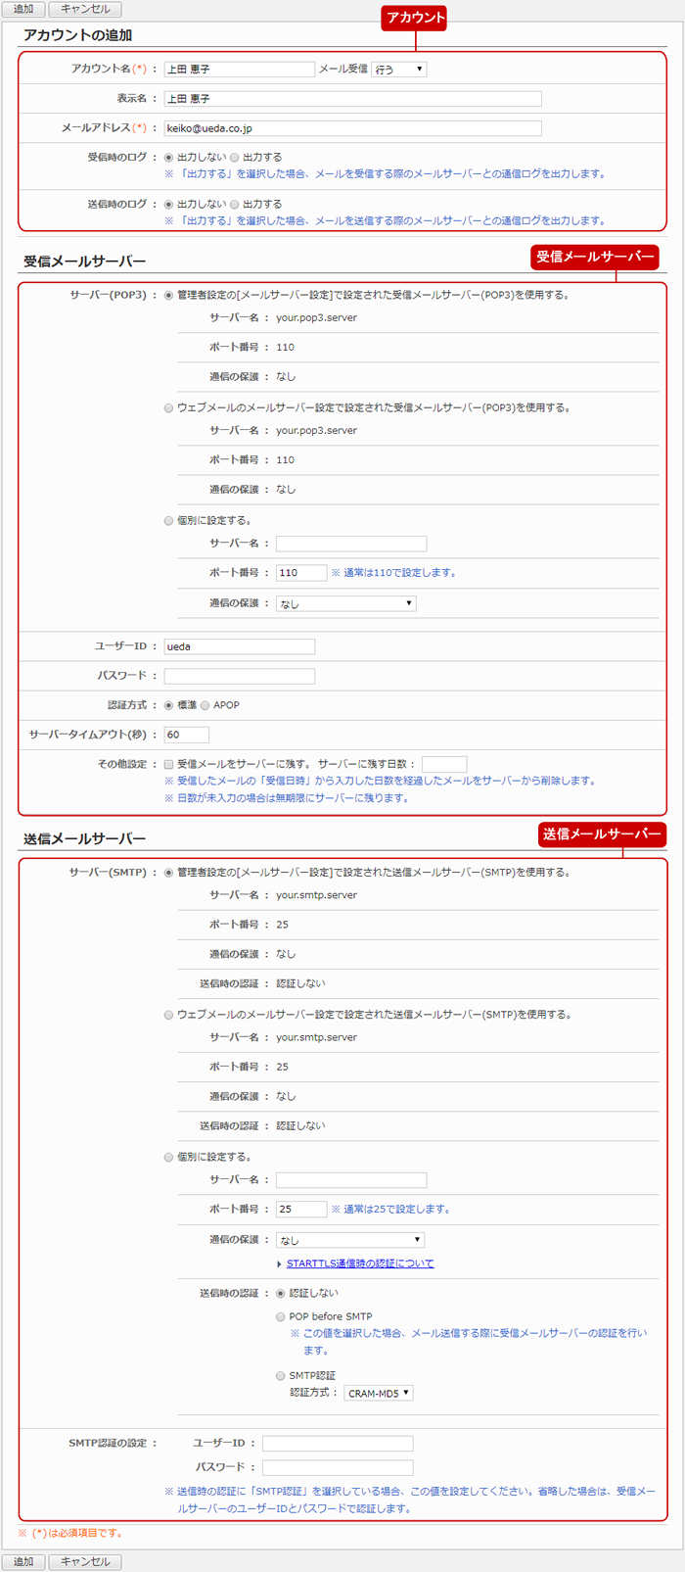Image resolution: width=685 pixels, height=1572 pixels.
Task: Select SMTP認証 radio button
Action: click(x=281, y=1376)
